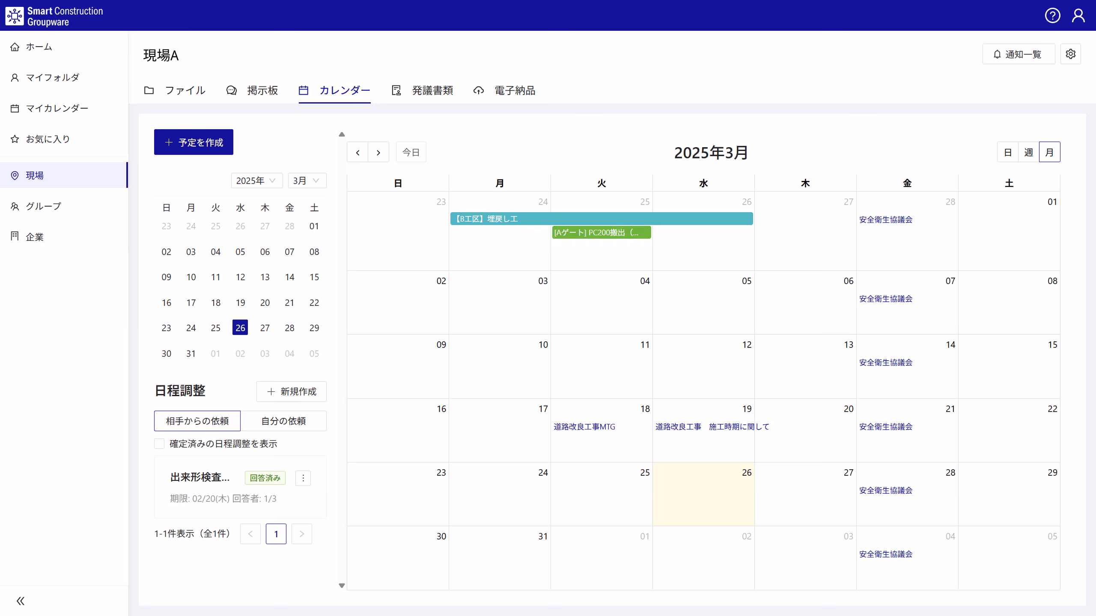Switch calendar to 日 view
The height and width of the screenshot is (616, 1096).
pyautogui.click(x=1008, y=152)
